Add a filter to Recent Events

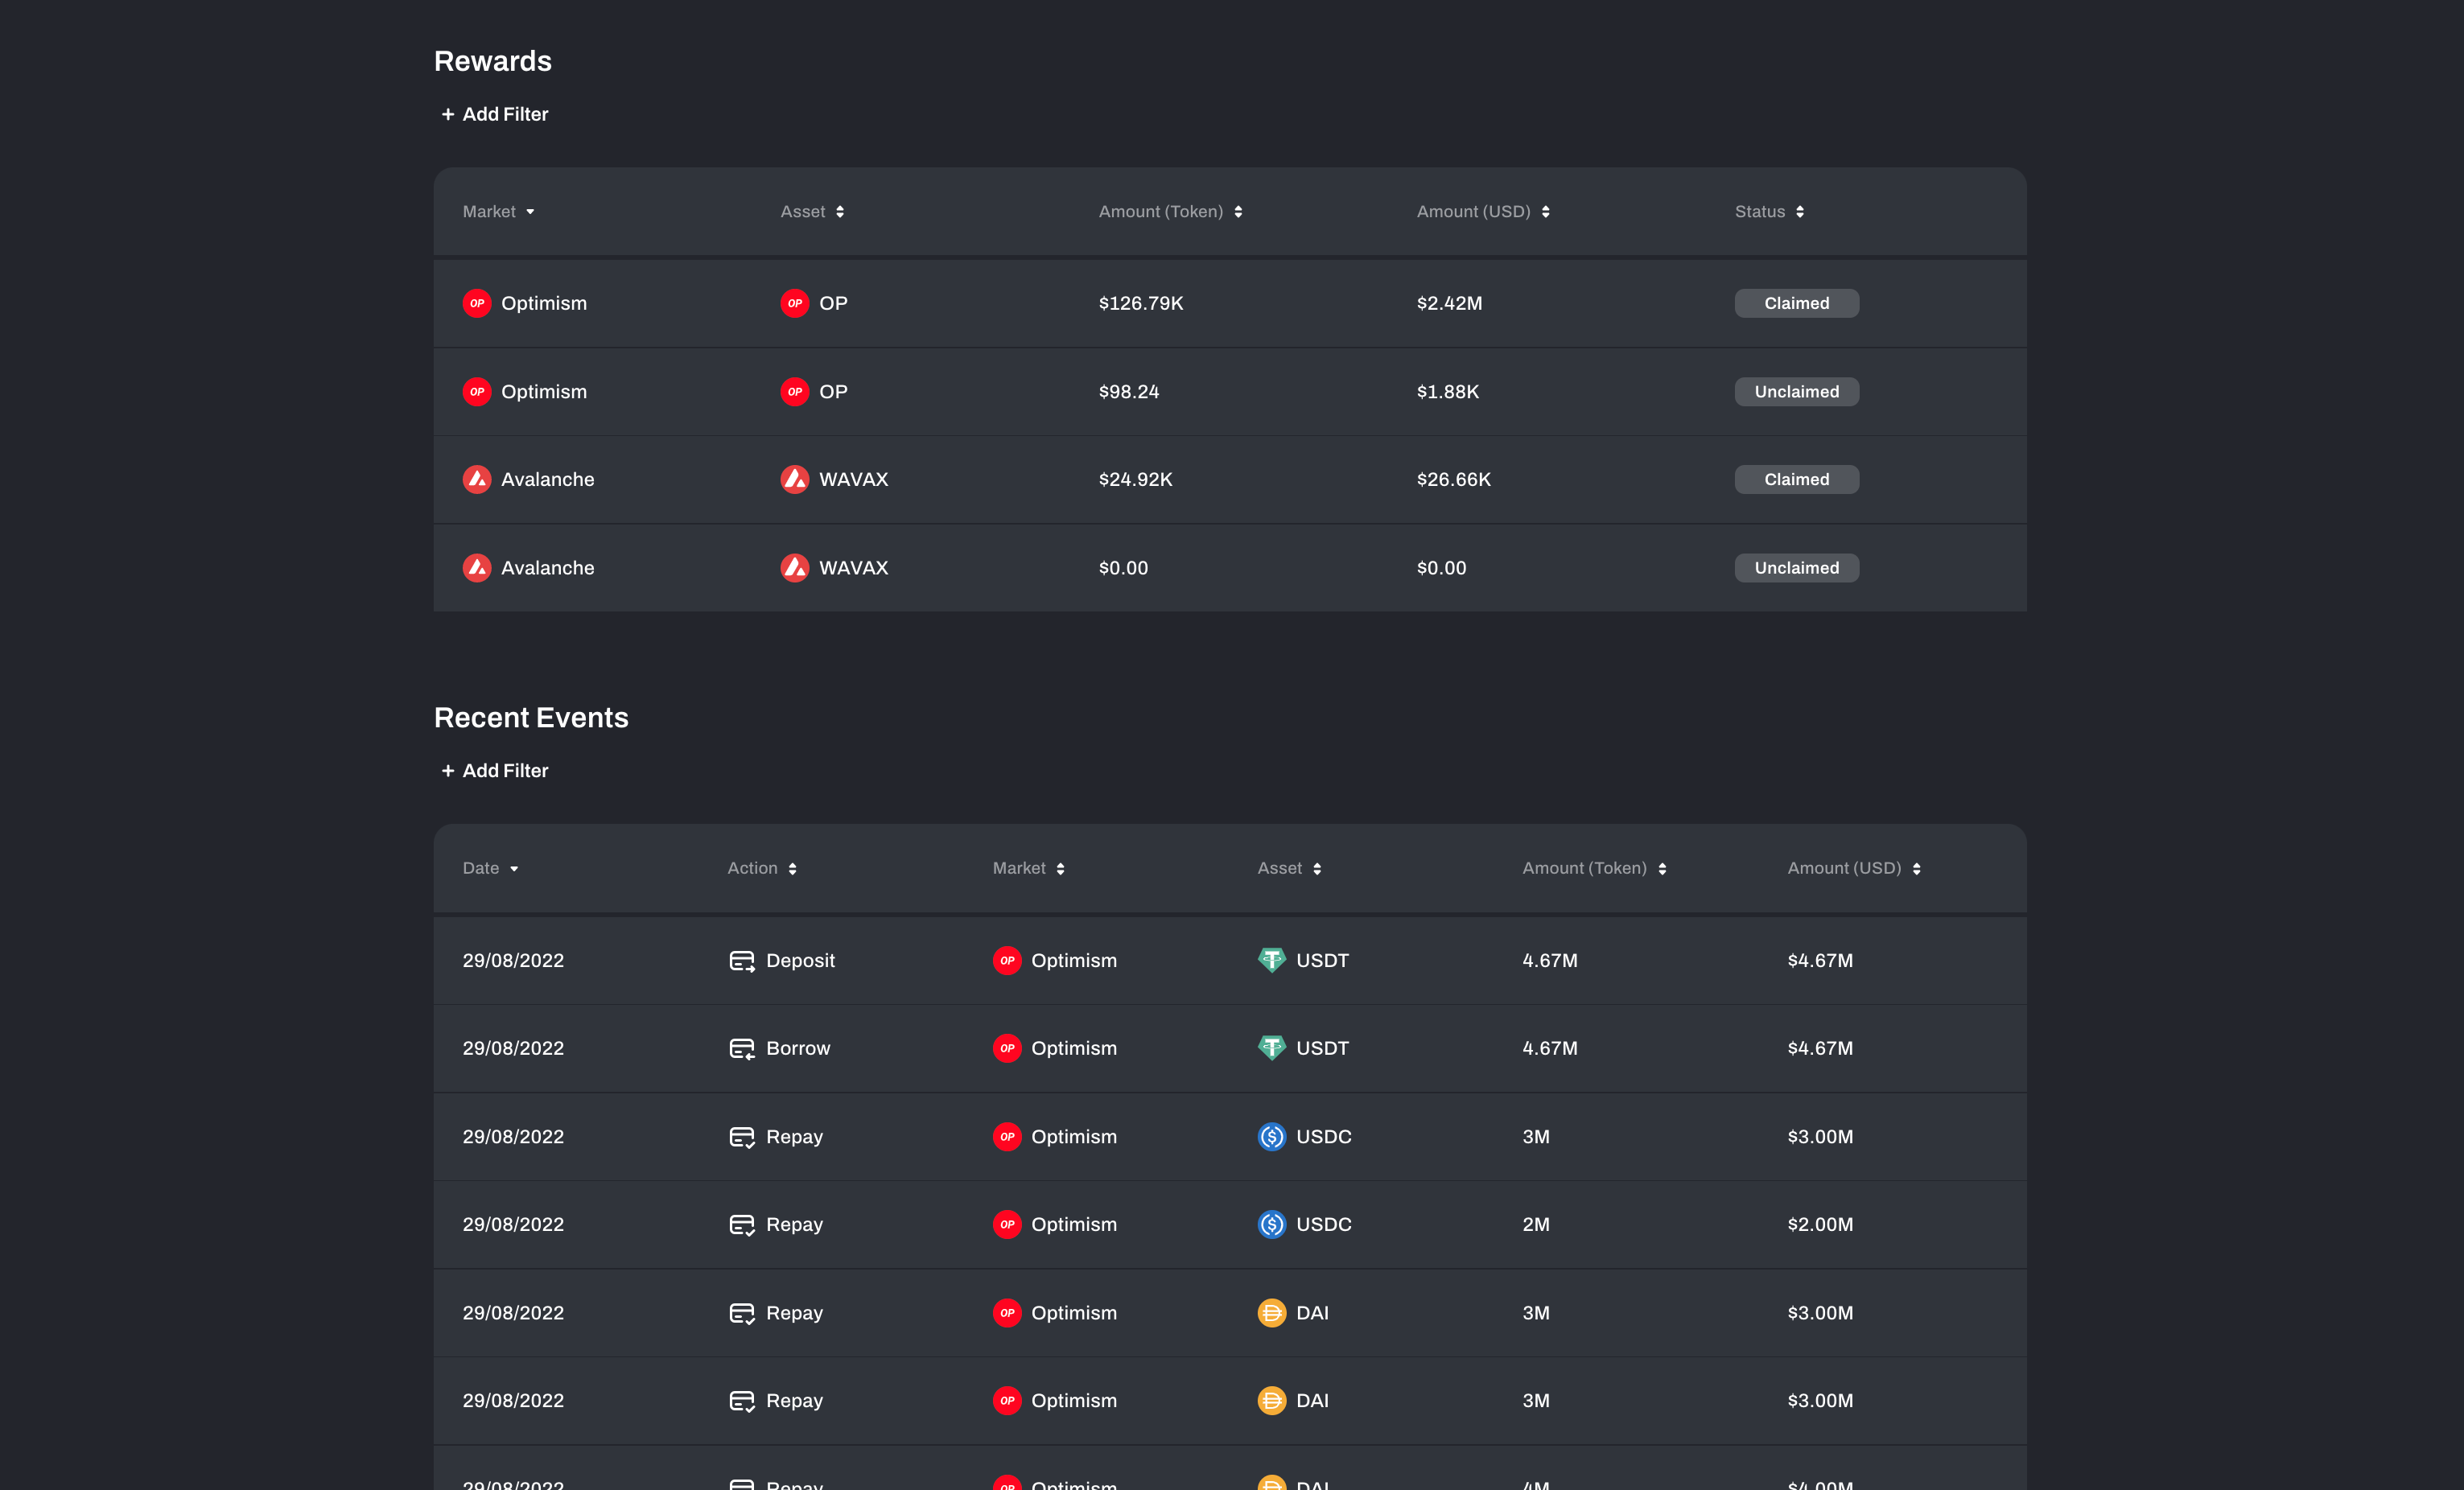[x=494, y=770]
